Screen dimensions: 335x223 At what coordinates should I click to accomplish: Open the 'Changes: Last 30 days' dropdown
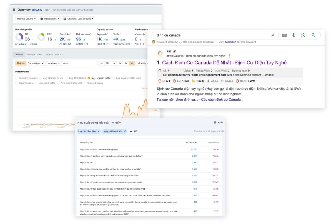pos(78,19)
